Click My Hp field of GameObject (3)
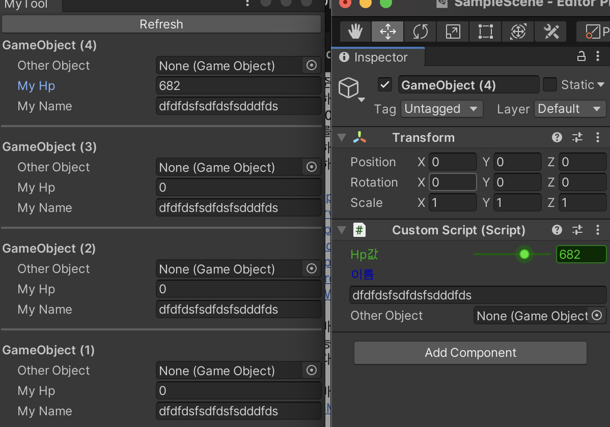This screenshot has height=427, width=610. pyautogui.click(x=238, y=187)
